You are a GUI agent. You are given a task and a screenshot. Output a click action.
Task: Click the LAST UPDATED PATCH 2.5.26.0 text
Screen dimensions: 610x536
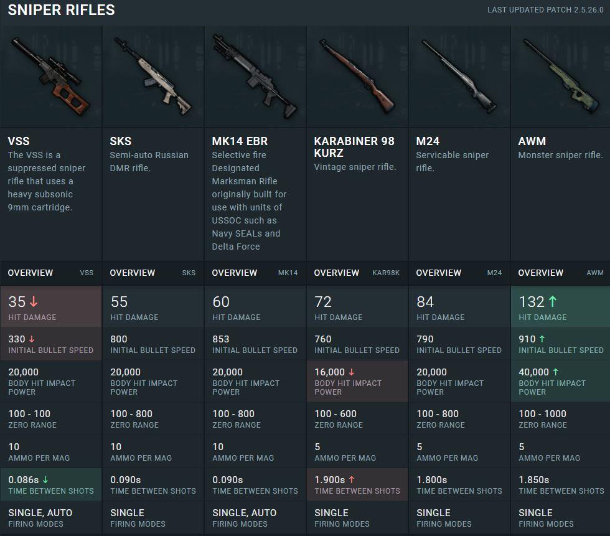click(x=545, y=10)
